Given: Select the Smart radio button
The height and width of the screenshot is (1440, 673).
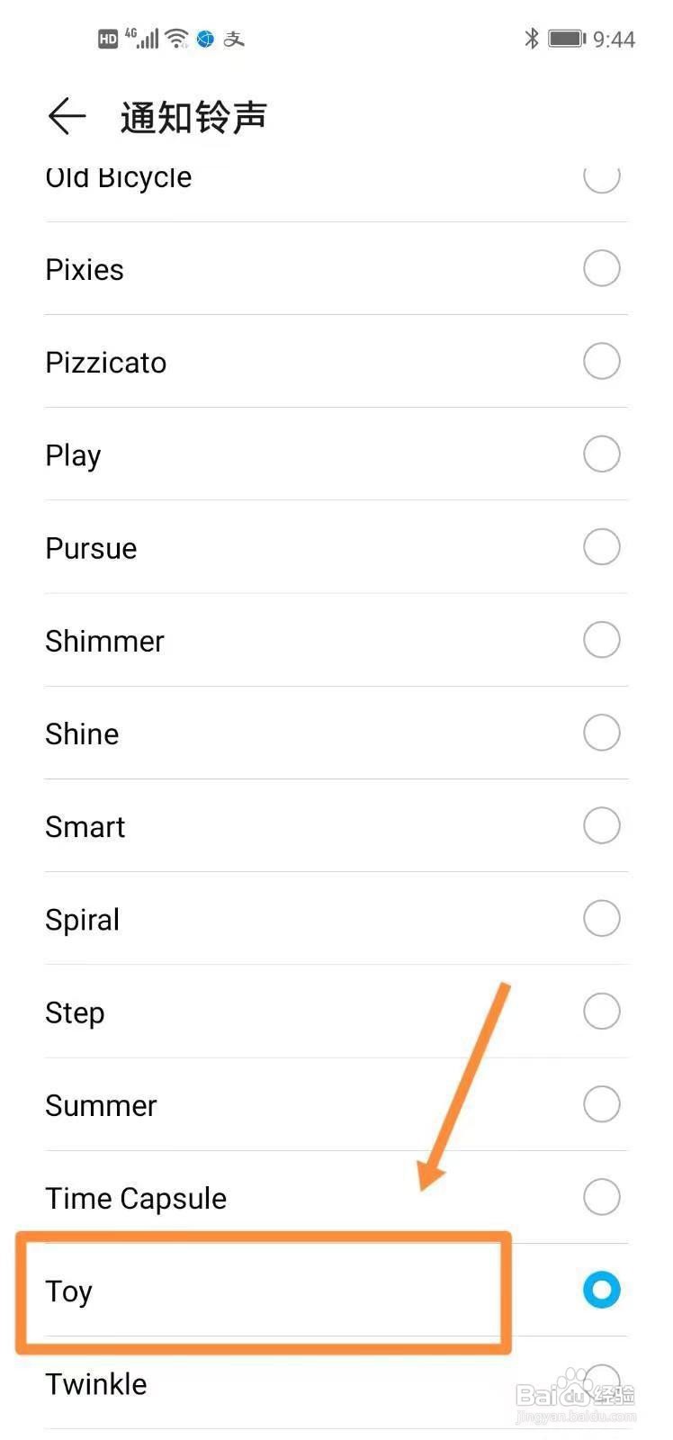Looking at the screenshot, I should click(x=601, y=825).
